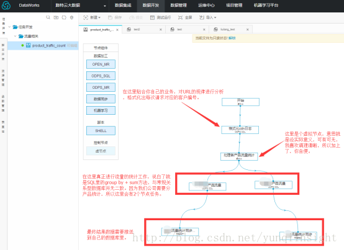Switch to the 数据开发 menu
The image size is (344, 250).
(x=151, y=5)
